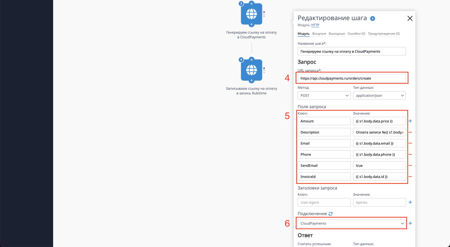Open the CloudPayments connection dropdown
The image size is (450, 247).
click(x=351, y=223)
